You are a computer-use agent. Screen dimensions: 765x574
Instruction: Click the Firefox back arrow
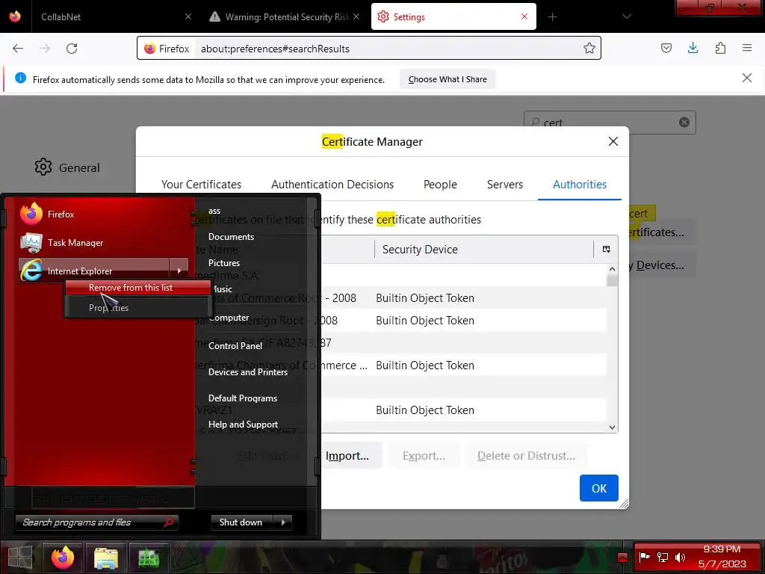click(x=18, y=49)
